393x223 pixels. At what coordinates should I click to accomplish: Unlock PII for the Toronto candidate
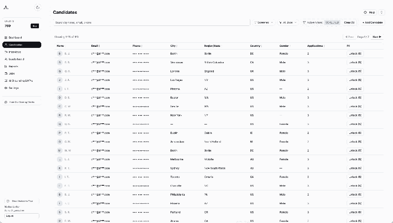[355, 177]
